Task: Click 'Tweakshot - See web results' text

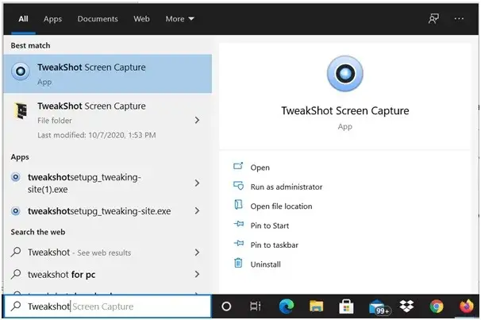Action: [x=79, y=253]
